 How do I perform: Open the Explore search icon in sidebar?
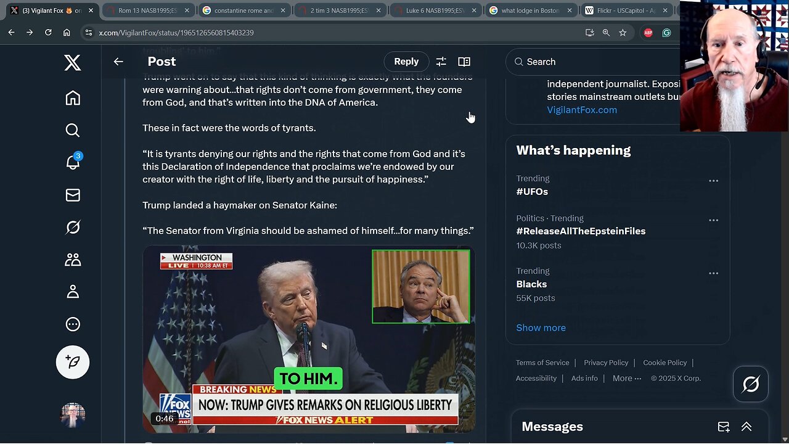73,130
